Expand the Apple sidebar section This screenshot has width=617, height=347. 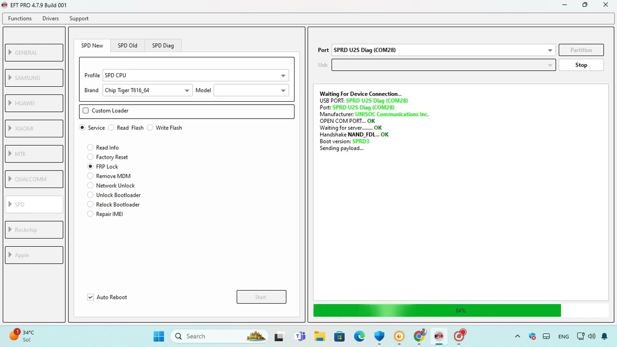coord(34,255)
